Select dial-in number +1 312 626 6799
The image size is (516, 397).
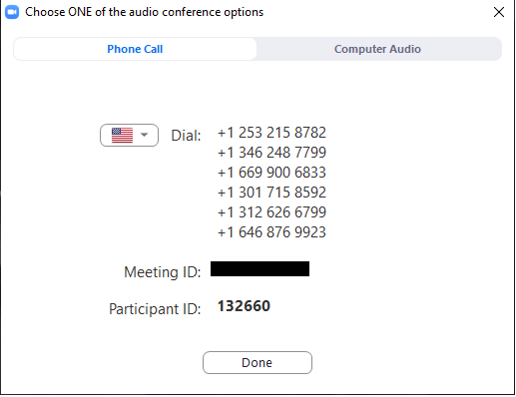tap(271, 212)
